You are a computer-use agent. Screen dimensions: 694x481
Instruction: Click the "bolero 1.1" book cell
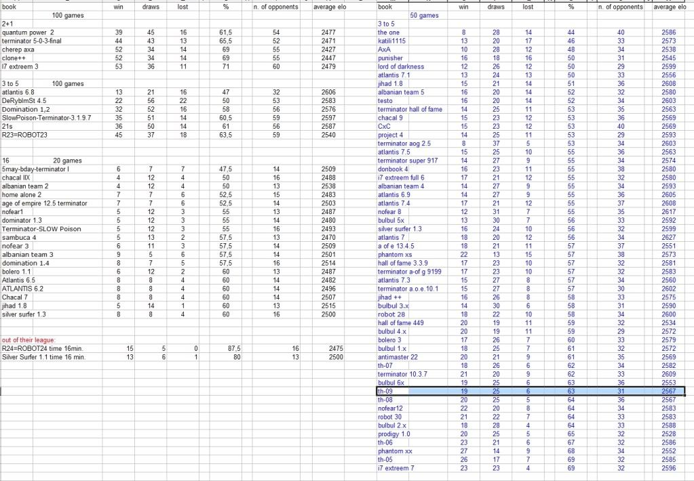tap(16, 272)
